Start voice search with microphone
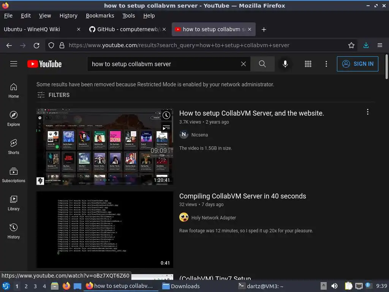389x292 pixels. point(285,64)
